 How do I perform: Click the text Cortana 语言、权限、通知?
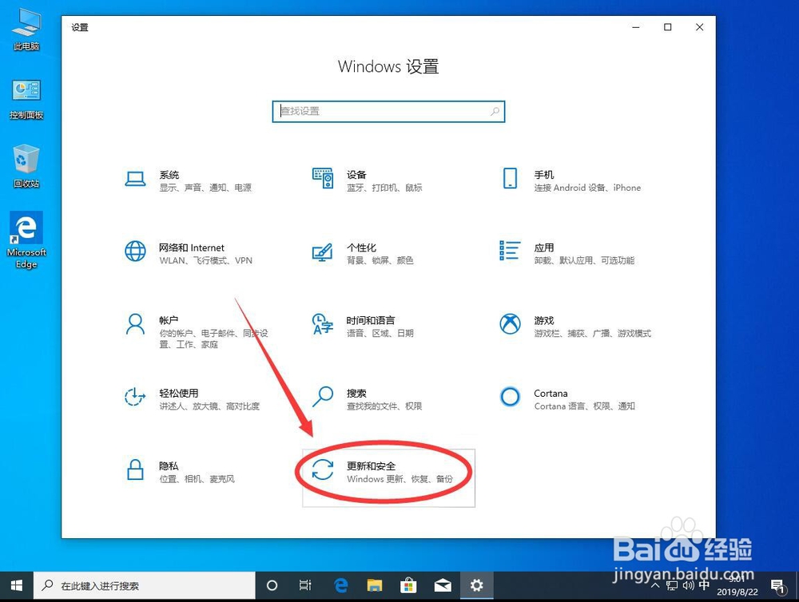click(585, 406)
